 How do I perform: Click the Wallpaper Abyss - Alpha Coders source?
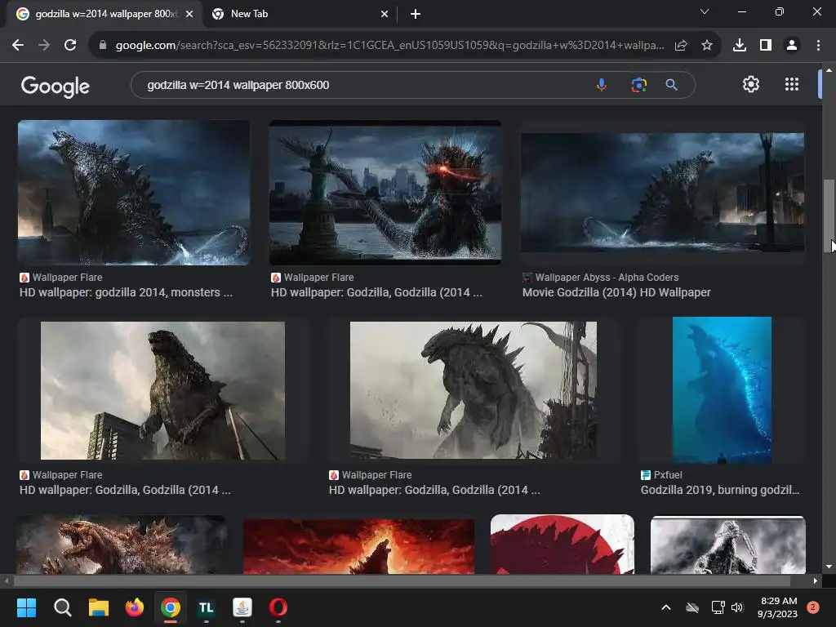[607, 278]
